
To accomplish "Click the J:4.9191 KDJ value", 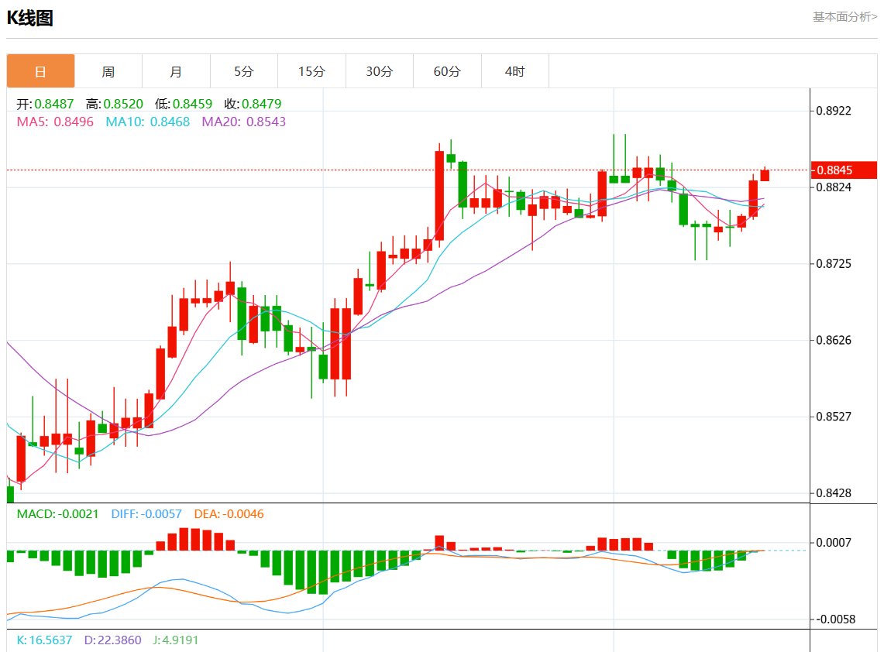I will point(175,640).
